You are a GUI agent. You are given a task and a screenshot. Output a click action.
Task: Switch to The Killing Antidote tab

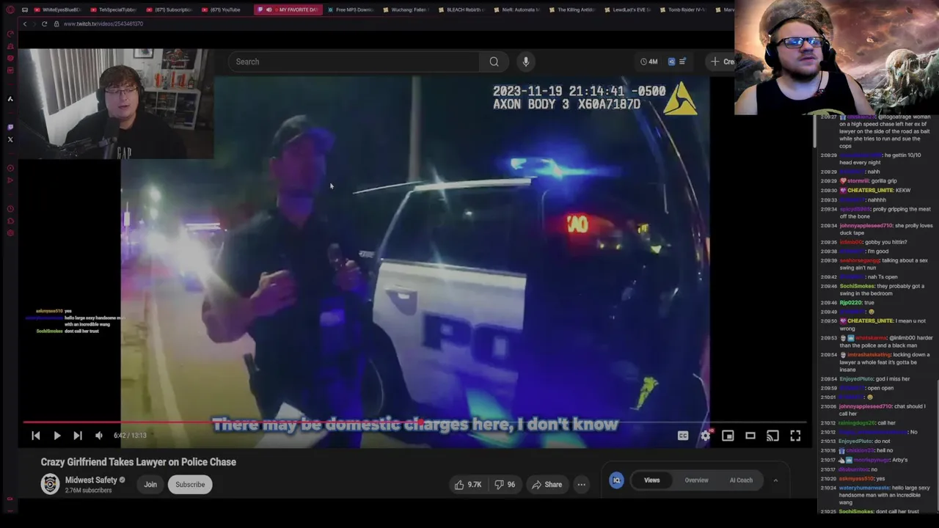point(571,10)
